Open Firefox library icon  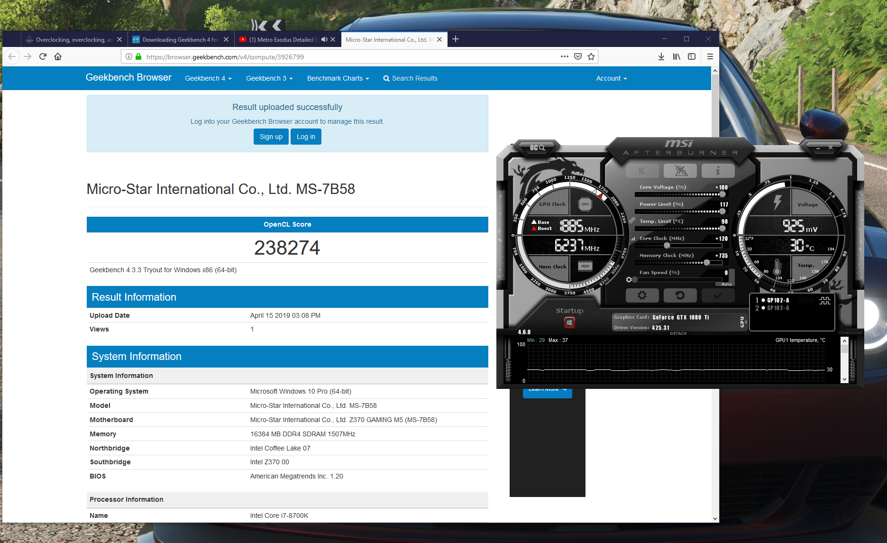click(x=677, y=56)
